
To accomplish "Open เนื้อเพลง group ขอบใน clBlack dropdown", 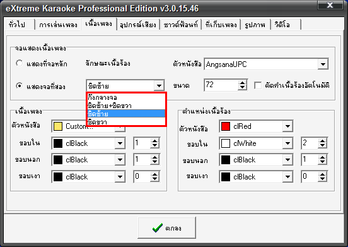I will [120, 143].
